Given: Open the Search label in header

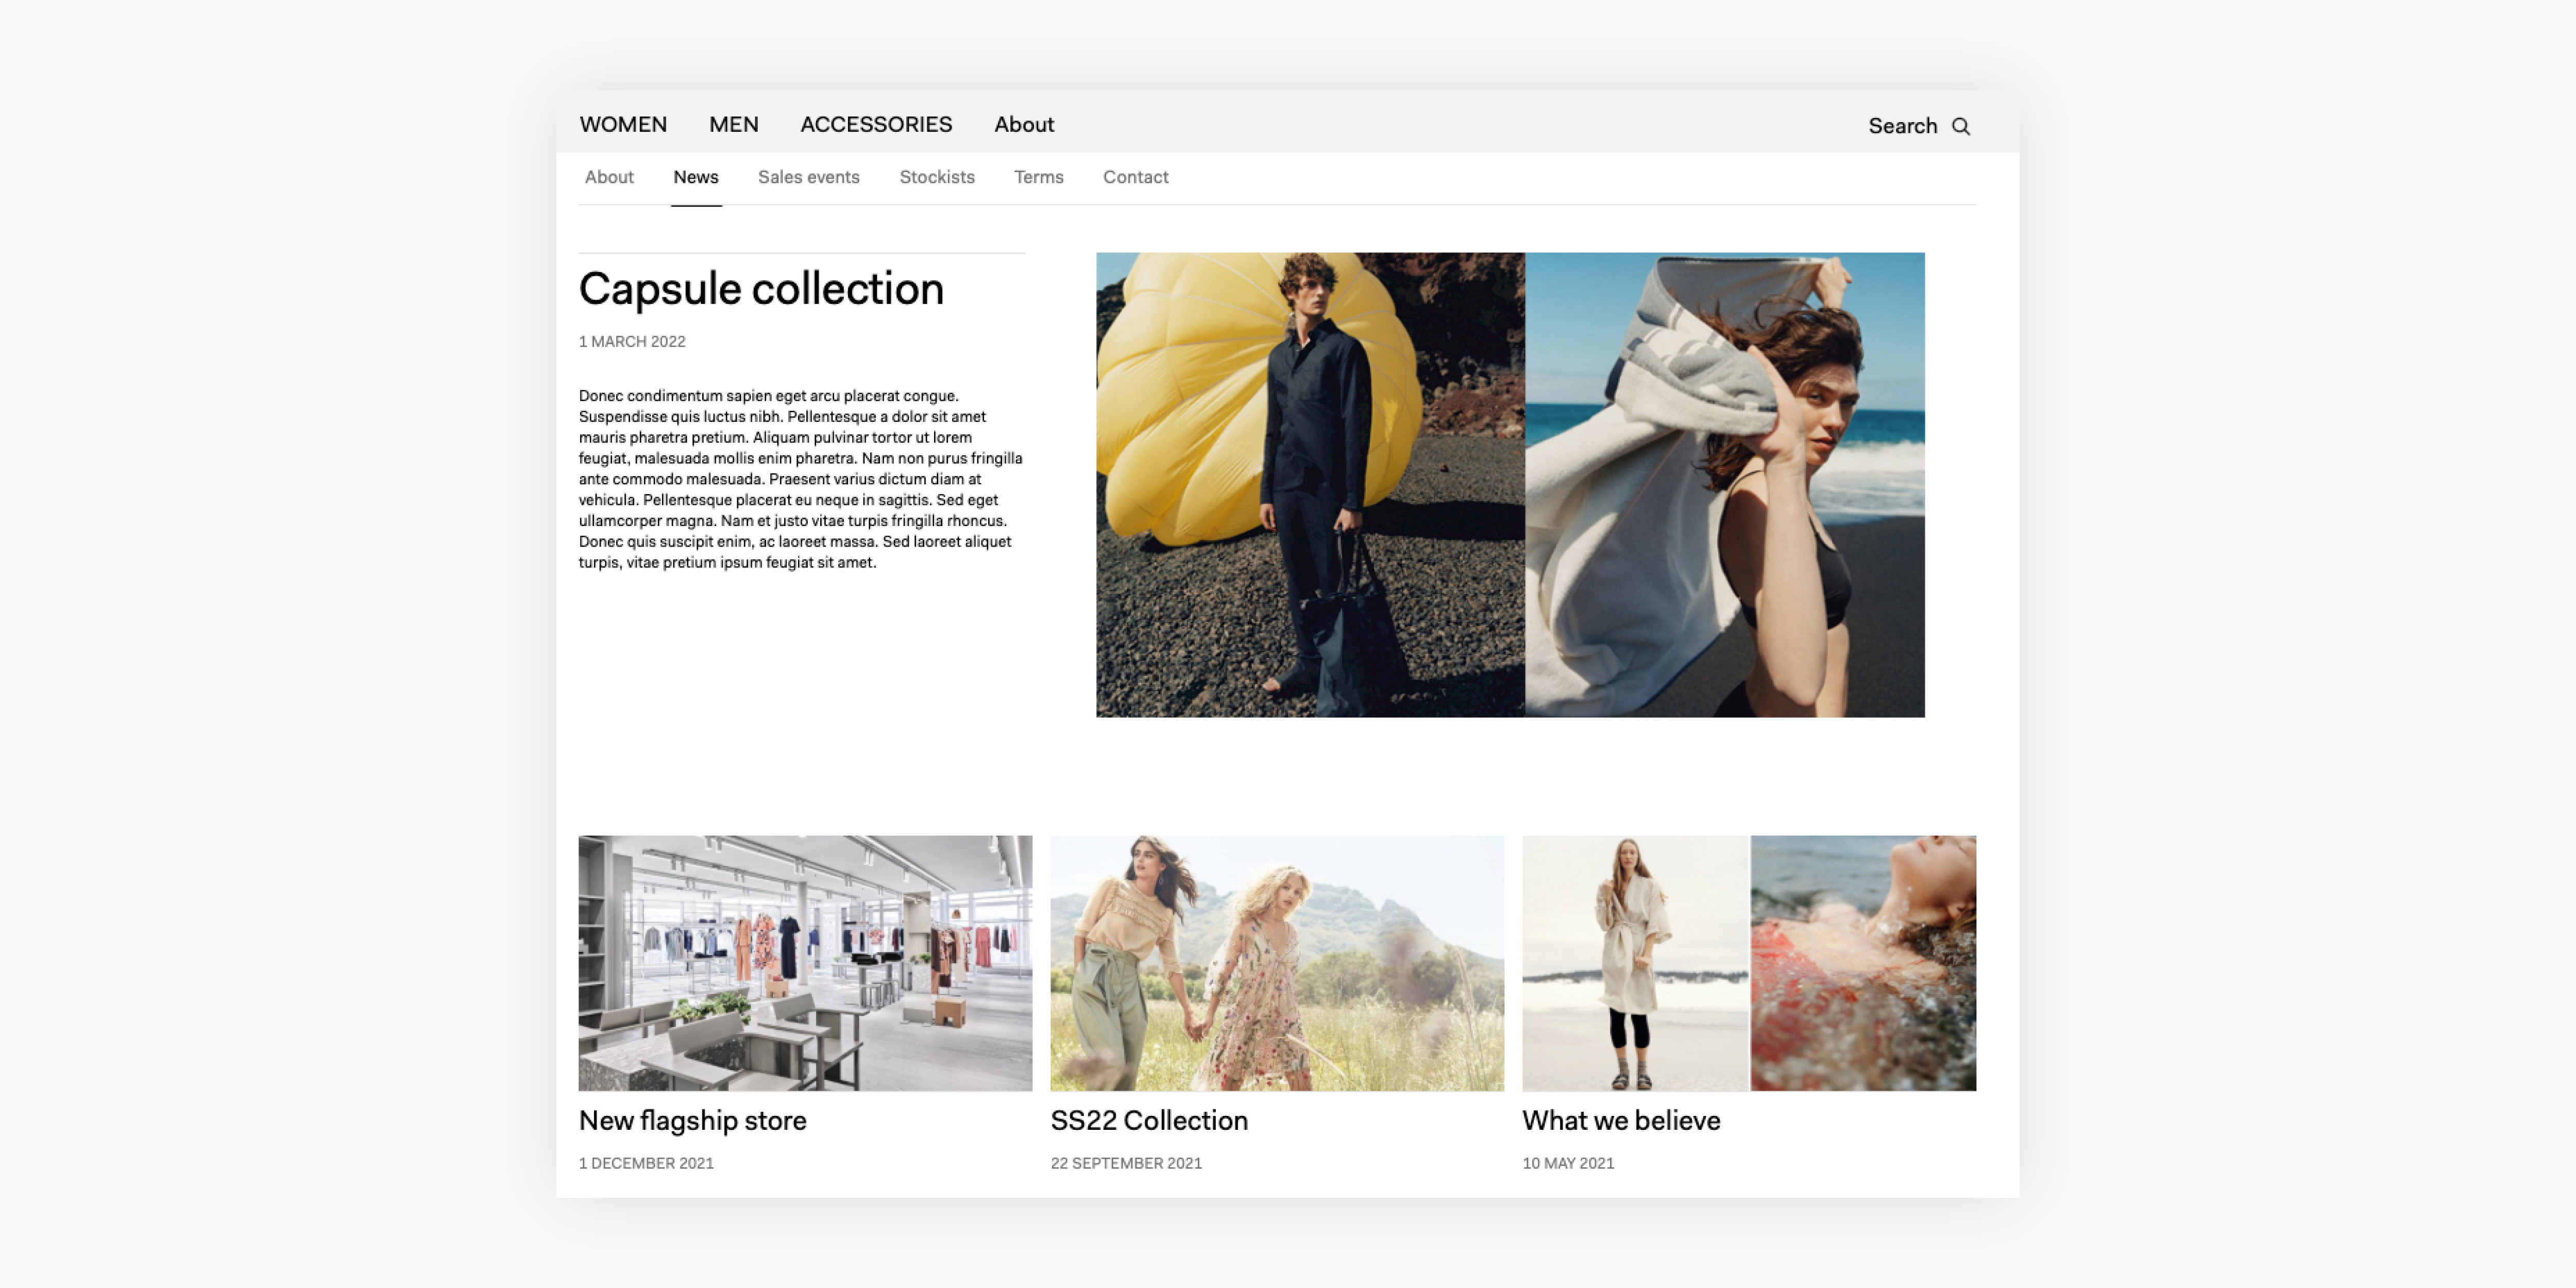Looking at the screenshot, I should 1902,126.
